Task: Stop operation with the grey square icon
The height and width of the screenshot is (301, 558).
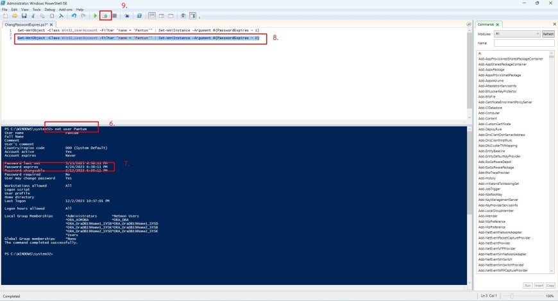Action: (115, 15)
